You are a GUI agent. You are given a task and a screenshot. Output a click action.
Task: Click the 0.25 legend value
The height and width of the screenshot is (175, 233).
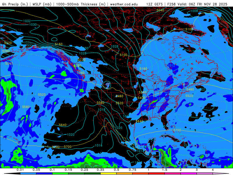84,170
